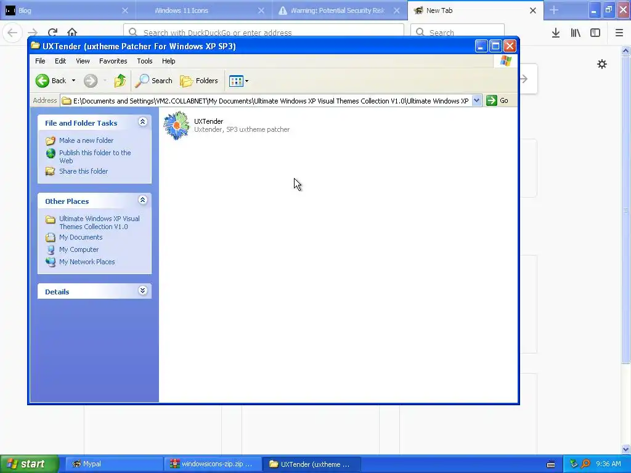Click the green Go button
The height and width of the screenshot is (473, 631).
[497, 100]
